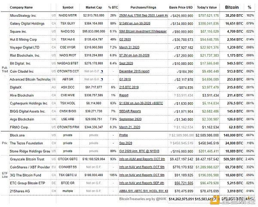Select the Today's Value column header
This screenshot has height=207, width=258.
207,7
